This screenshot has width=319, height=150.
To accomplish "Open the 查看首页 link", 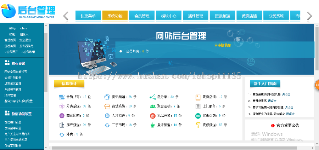I will point(10,46).
